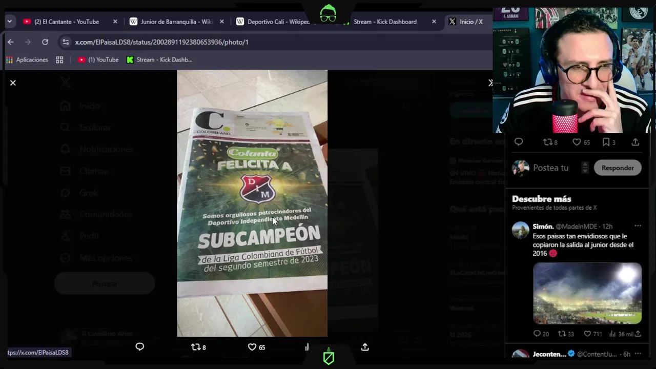
Task: Click YouTube favicon on first tab
Action: point(27,22)
